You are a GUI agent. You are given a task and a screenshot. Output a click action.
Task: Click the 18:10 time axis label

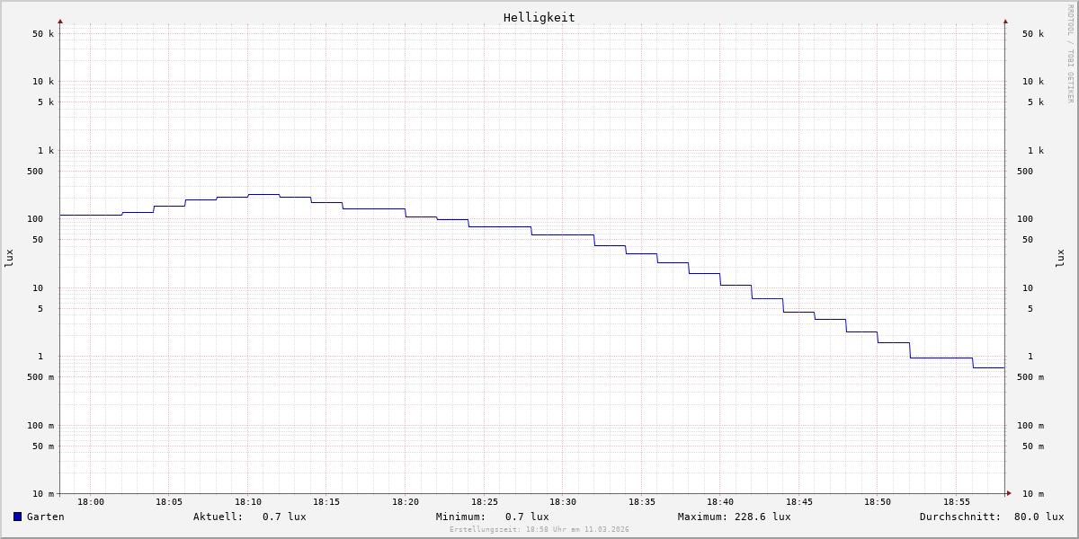[248, 502]
